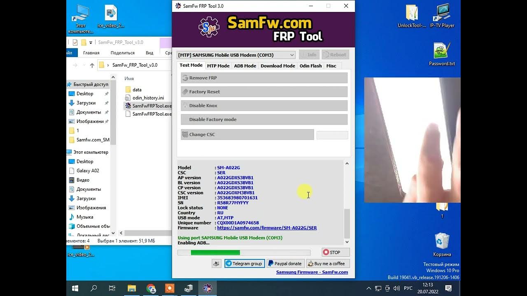
Task: Click the small device icon button near Telegram group
Action: pyautogui.click(x=217, y=264)
